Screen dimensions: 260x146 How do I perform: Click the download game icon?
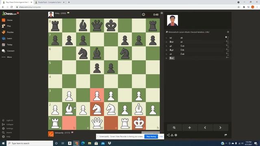click(172, 135)
